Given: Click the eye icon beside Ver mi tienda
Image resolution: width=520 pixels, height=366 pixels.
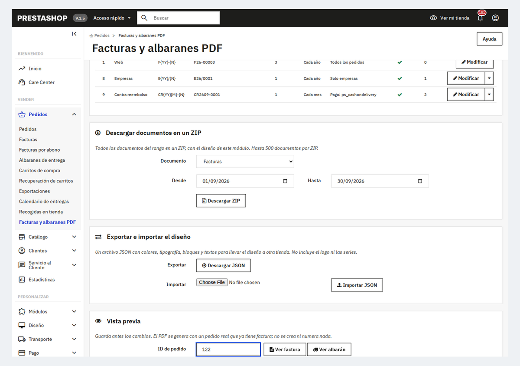Looking at the screenshot, I should coord(433,18).
